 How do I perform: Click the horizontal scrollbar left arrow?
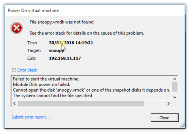pos(14,103)
